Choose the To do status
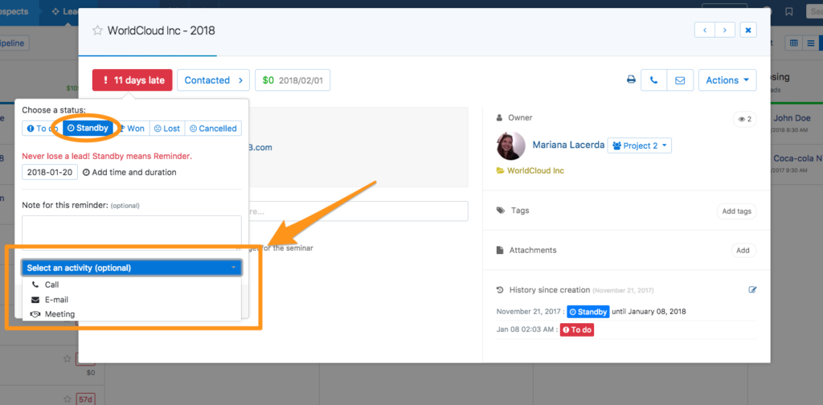 43,128
